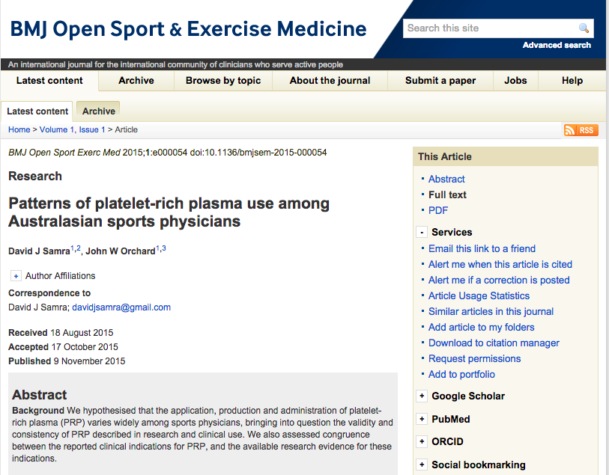Screen dimensions: 609x475
Task: Click Received 18 August 2015 text
Action: pos(61,333)
